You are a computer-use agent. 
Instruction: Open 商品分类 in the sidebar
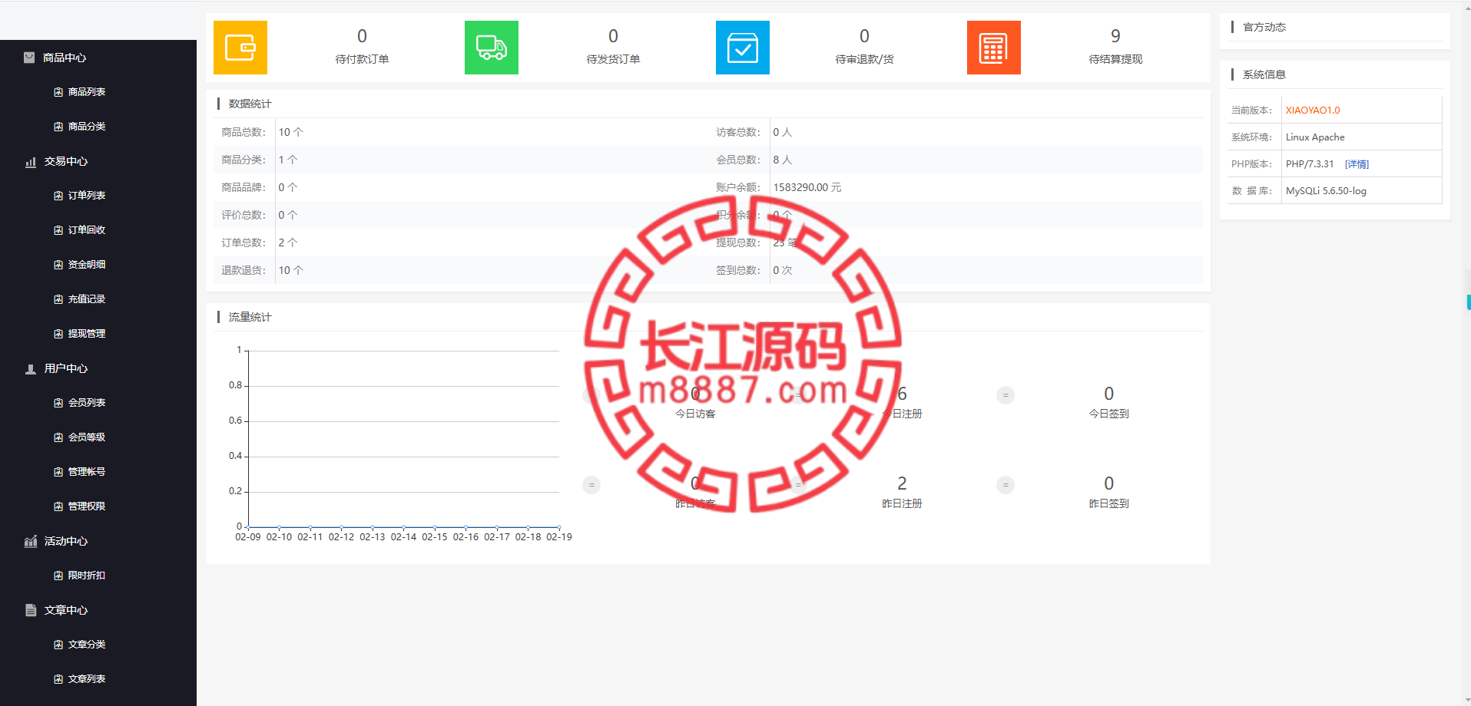coord(87,127)
